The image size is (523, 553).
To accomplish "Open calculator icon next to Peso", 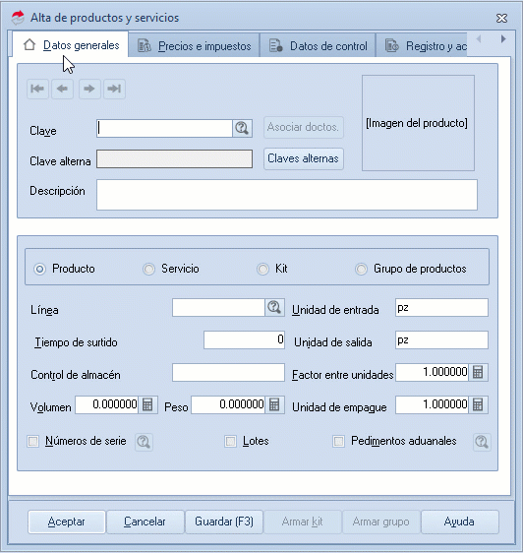I will (x=274, y=404).
